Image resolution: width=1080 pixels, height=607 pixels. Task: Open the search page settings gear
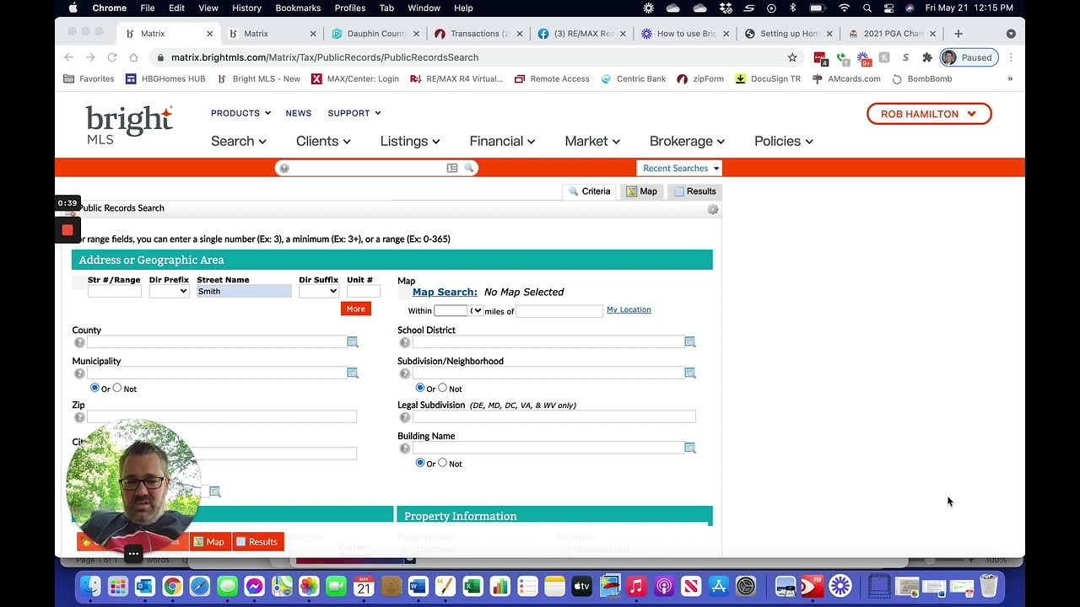click(713, 209)
